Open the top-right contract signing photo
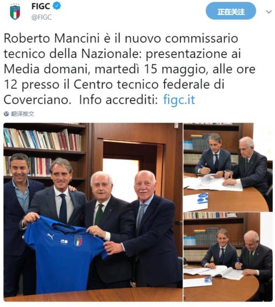This screenshot has width=275, height=307. (228, 167)
